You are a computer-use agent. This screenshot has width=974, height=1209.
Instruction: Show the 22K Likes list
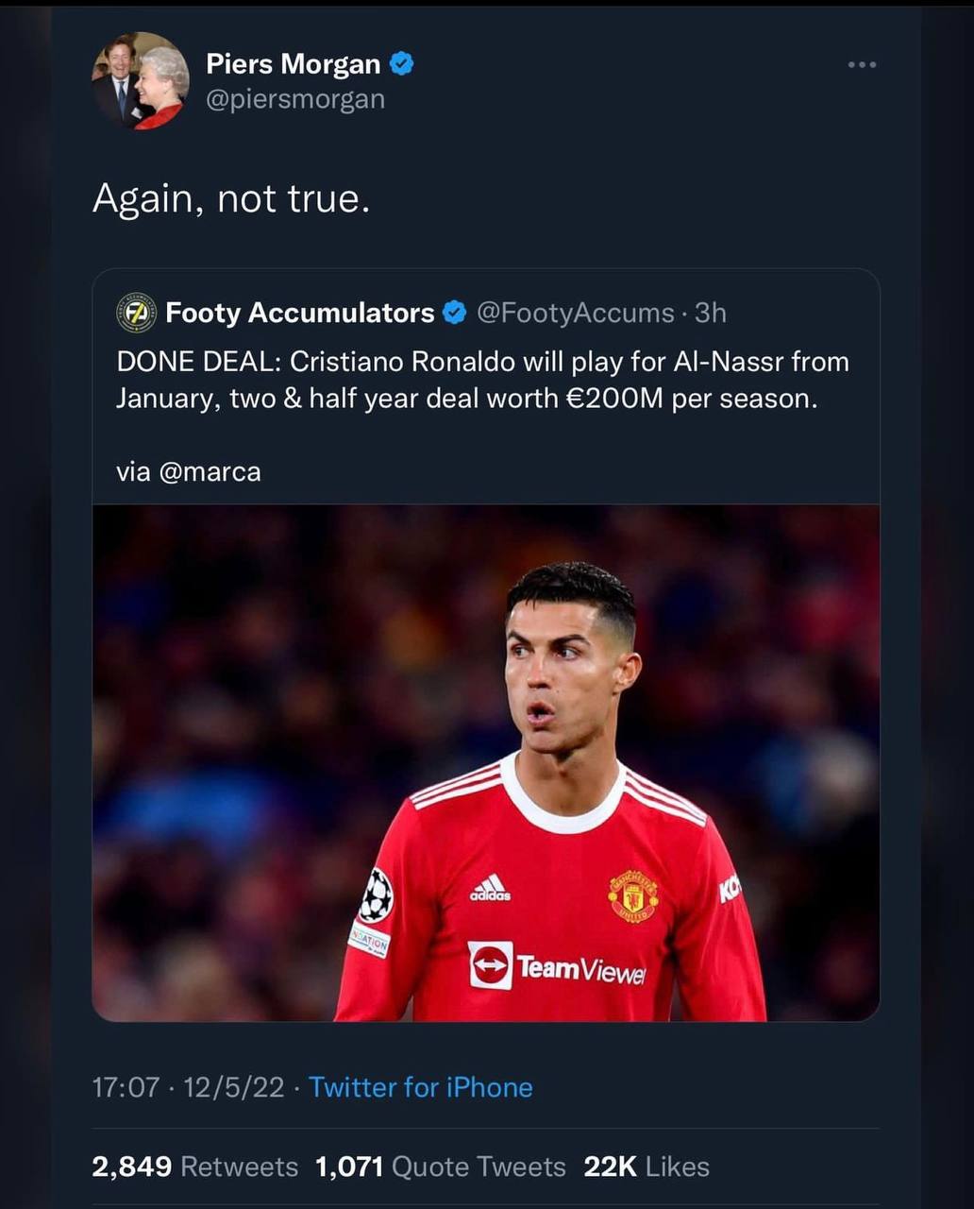(x=647, y=1166)
